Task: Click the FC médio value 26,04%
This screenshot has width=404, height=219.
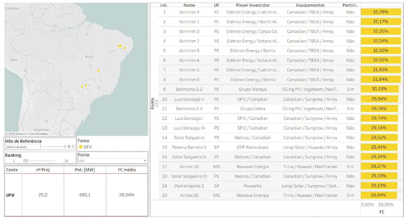Action: coord(127,195)
